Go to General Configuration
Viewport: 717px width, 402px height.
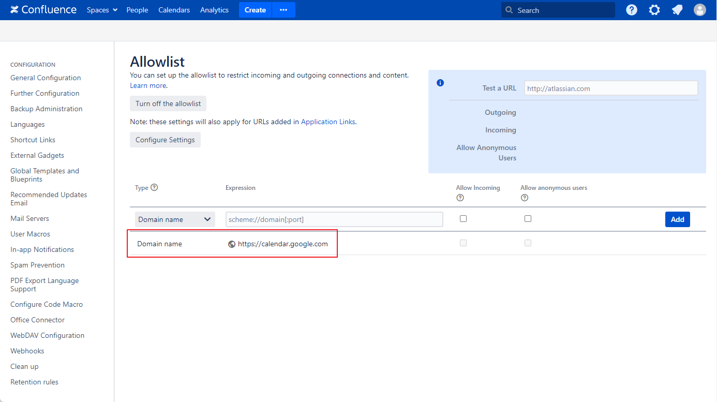click(x=46, y=78)
